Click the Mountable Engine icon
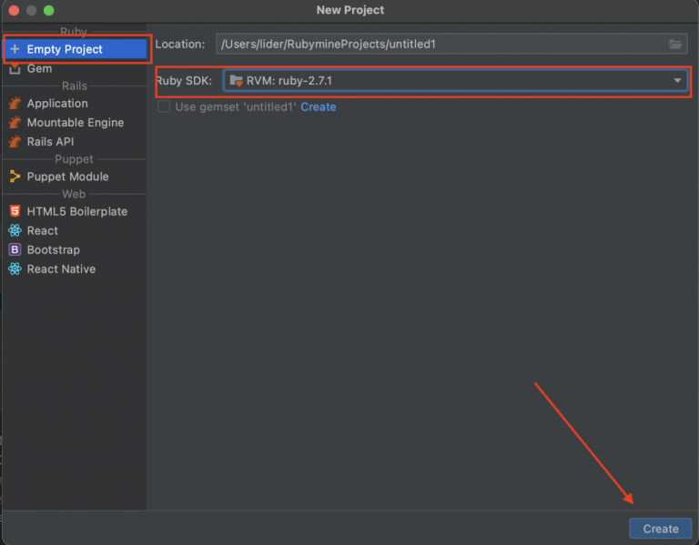This screenshot has height=545, width=699. [15, 123]
